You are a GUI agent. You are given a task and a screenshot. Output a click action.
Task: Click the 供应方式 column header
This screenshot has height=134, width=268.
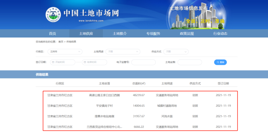tap(195, 84)
